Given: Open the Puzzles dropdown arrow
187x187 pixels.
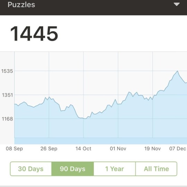Looking at the screenshot, I should pyautogui.click(x=177, y=5).
